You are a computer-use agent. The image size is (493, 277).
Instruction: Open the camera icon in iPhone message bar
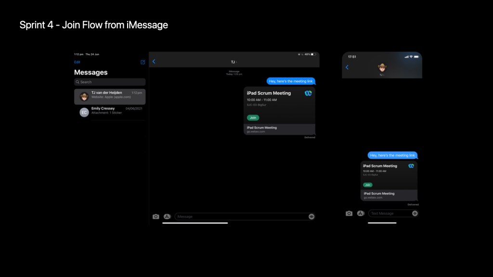pyautogui.click(x=349, y=214)
